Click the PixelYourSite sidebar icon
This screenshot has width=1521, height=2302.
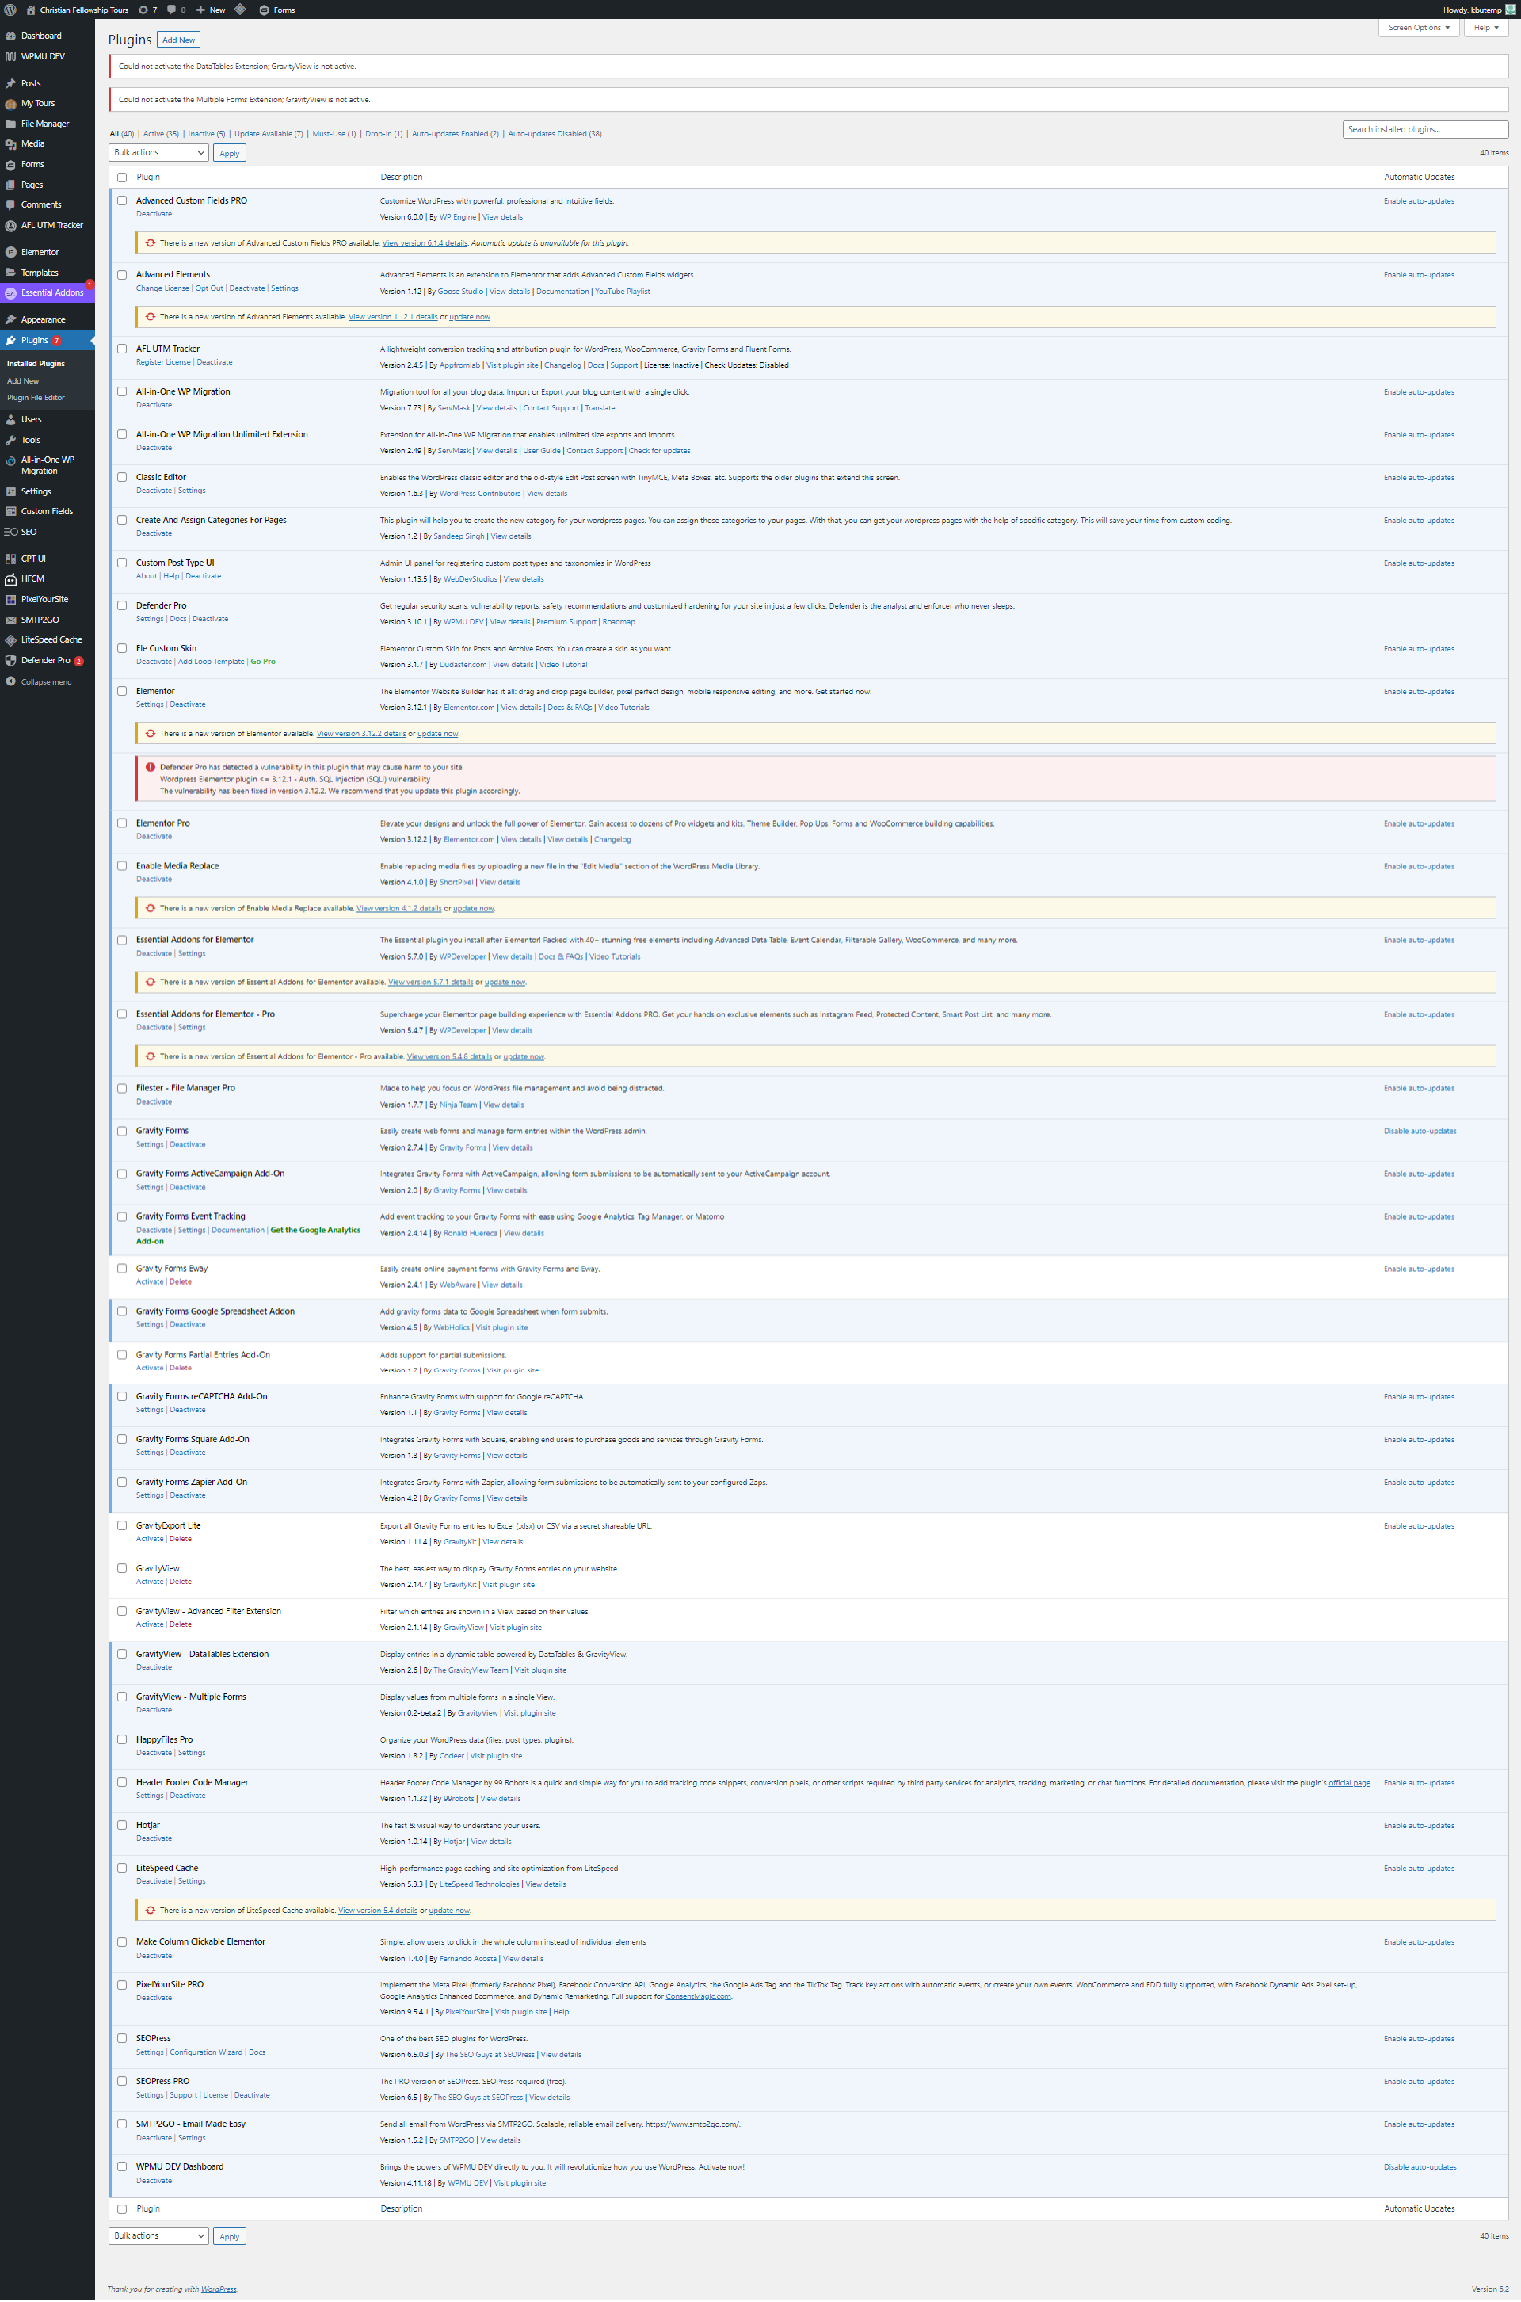[x=10, y=600]
